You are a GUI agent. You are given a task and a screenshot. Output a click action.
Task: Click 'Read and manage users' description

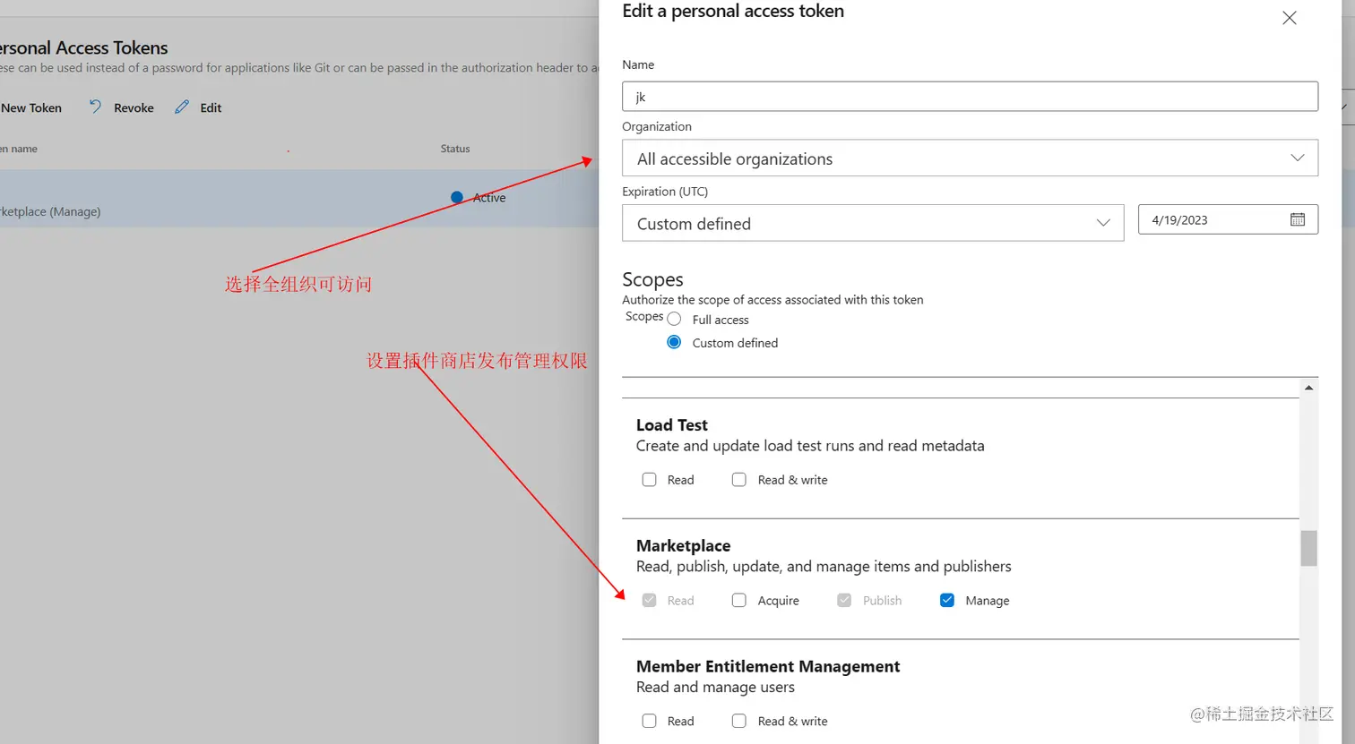pos(715,687)
